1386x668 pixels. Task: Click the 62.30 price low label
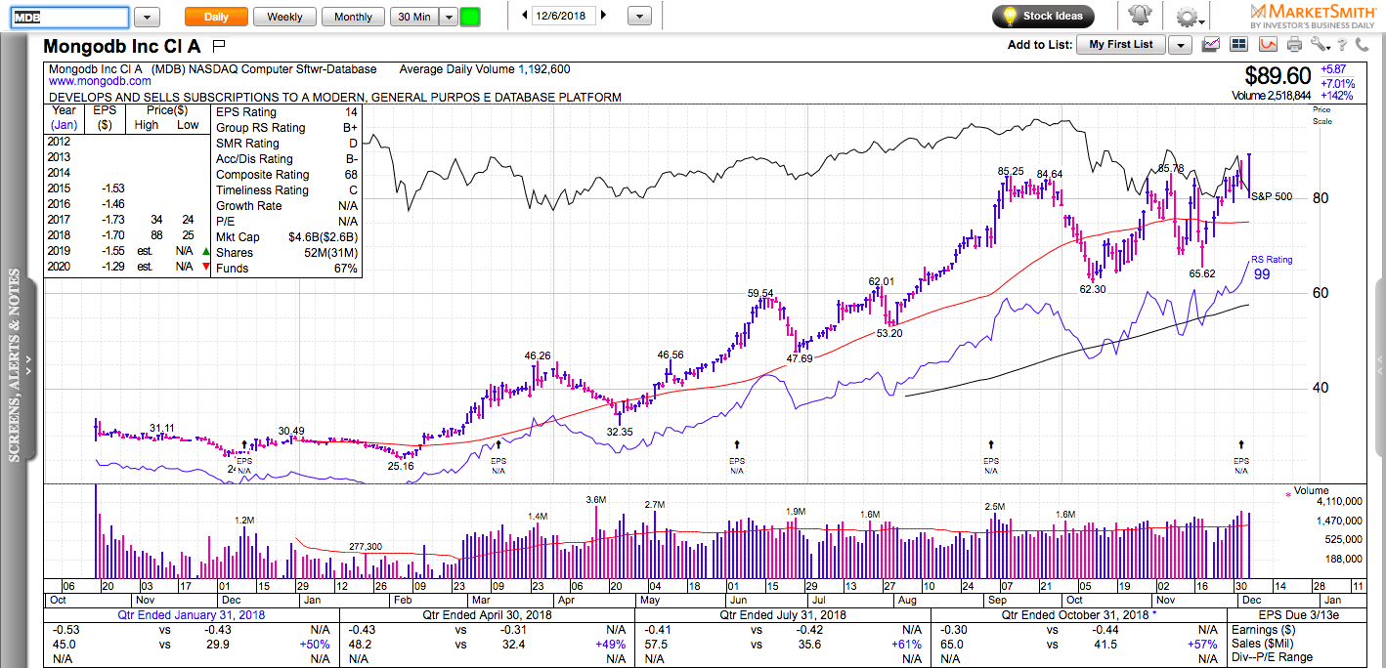pyautogui.click(x=1093, y=289)
